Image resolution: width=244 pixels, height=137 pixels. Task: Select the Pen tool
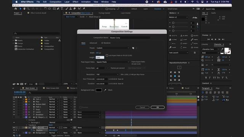point(58,9)
